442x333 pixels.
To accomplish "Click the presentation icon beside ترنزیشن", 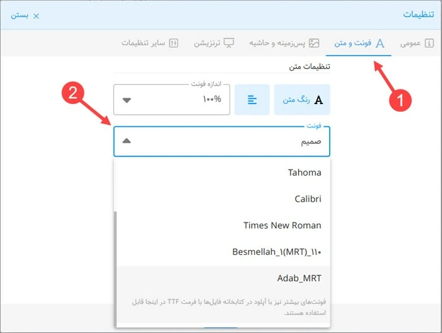I will [229, 43].
